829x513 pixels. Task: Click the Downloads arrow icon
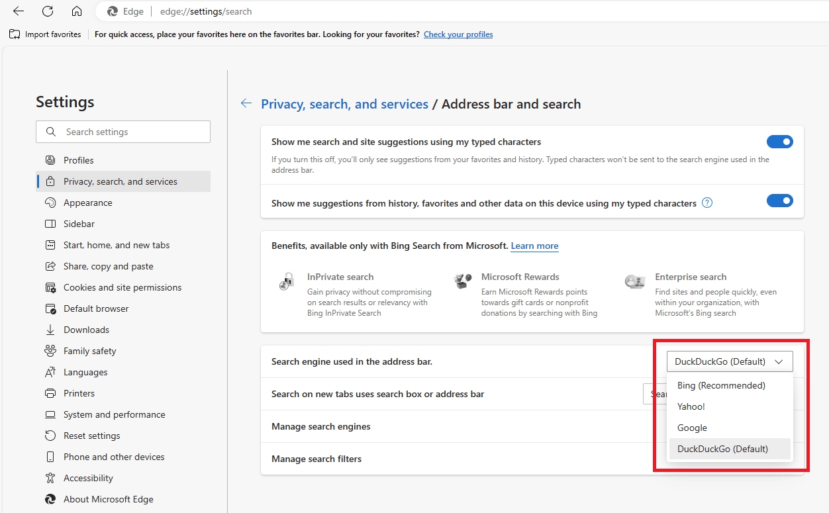click(x=50, y=330)
